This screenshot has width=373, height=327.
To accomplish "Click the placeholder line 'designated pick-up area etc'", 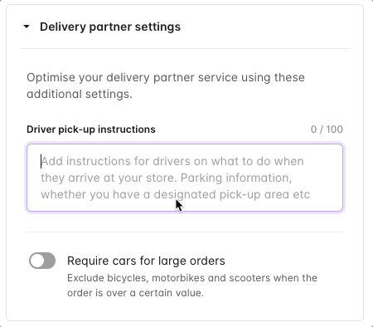I will 232,194.
